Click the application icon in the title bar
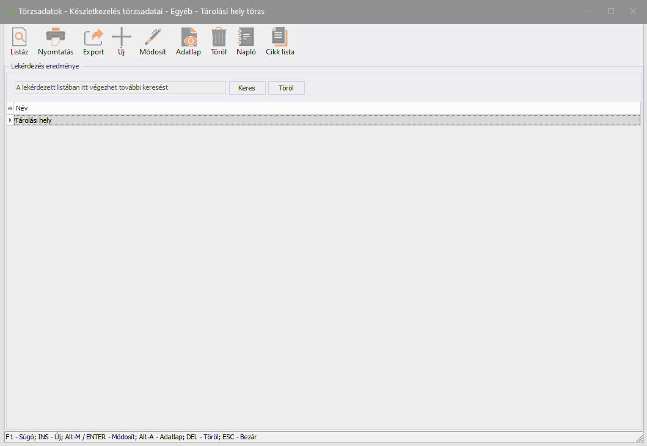Screen dimensions: 647x446 [10, 12]
